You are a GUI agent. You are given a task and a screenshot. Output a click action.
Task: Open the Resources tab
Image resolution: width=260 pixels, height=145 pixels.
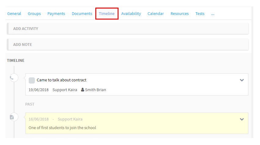click(x=180, y=14)
